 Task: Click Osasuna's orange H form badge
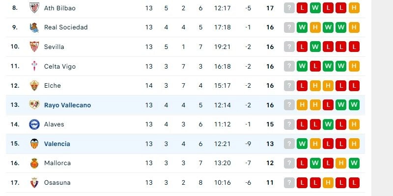328,182
